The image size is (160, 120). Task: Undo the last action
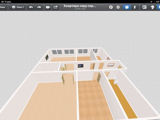point(31,7)
